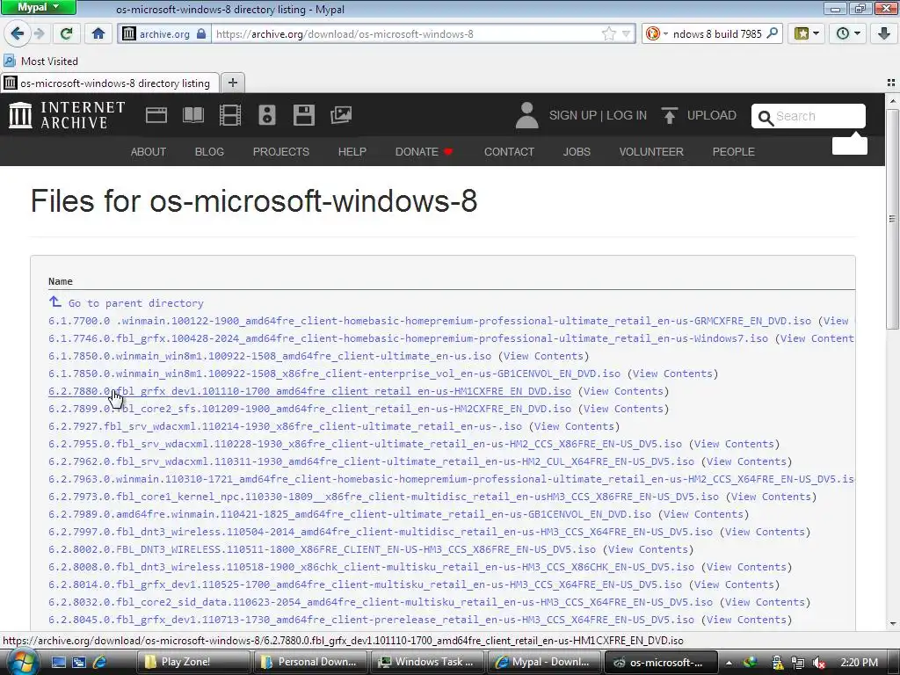Click the page vertical scrollbar thumb
This screenshot has height=675, width=900.
(x=893, y=219)
